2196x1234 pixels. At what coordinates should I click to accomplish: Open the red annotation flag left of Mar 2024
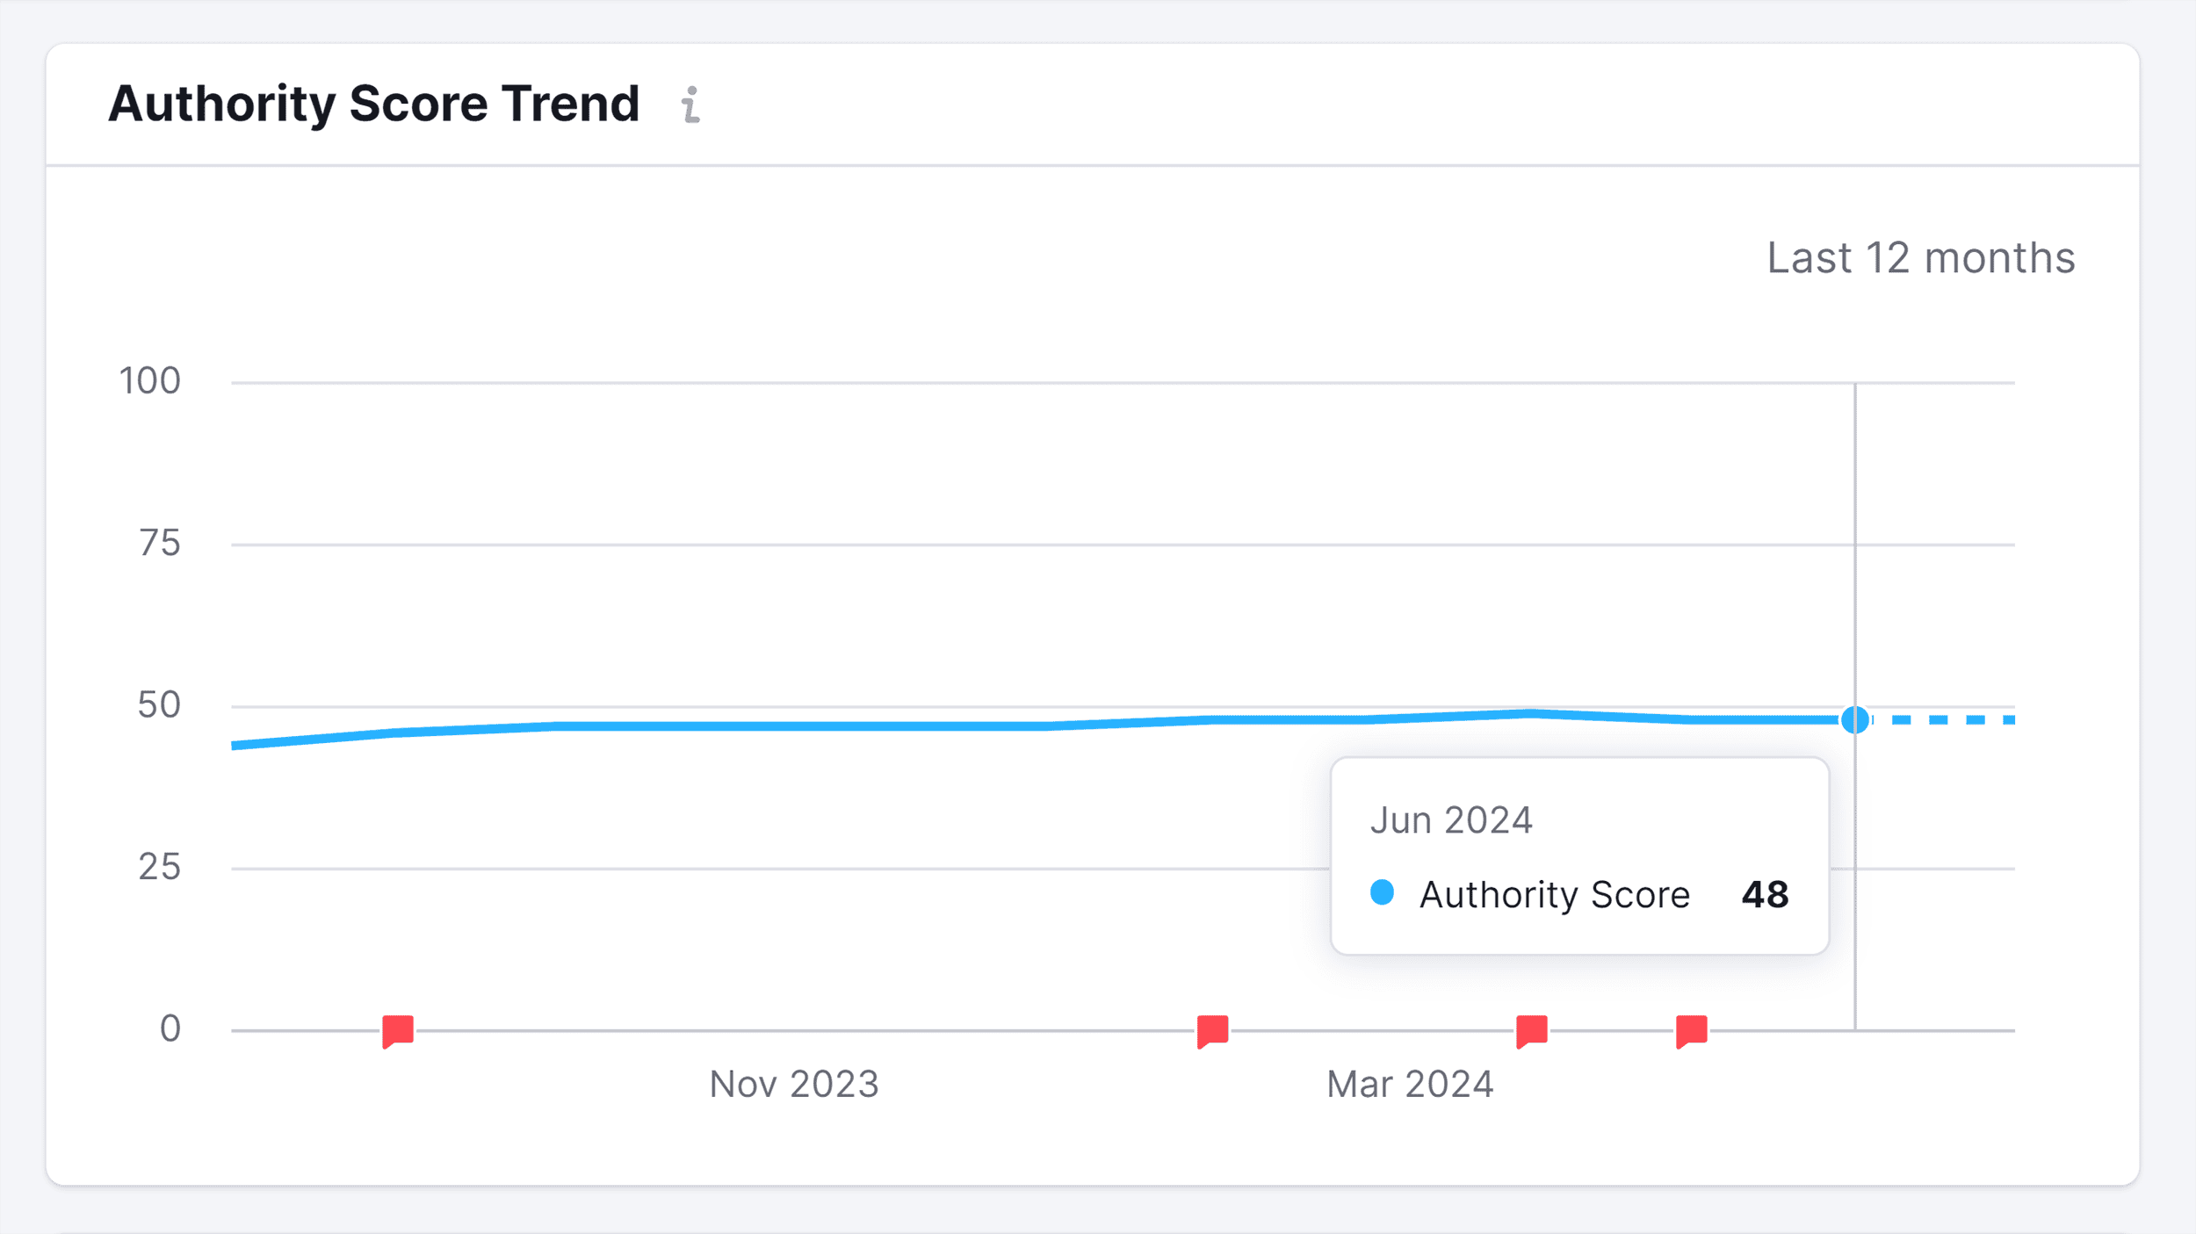1213,1031
